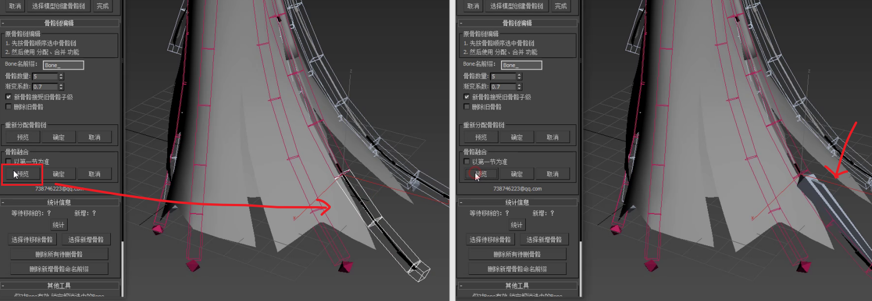Collapse 其他工具 rollout in right screenshot
Image resolution: width=872 pixels, height=301 pixels.
coord(518,286)
